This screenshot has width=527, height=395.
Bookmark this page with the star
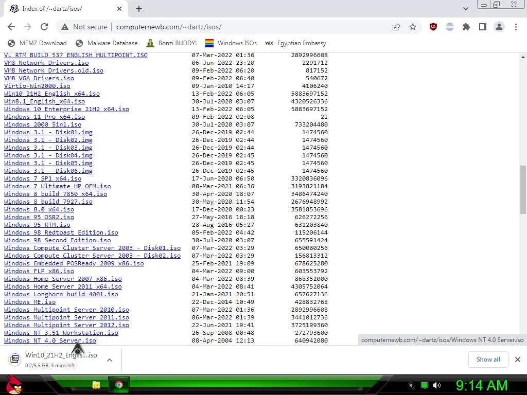click(x=413, y=27)
